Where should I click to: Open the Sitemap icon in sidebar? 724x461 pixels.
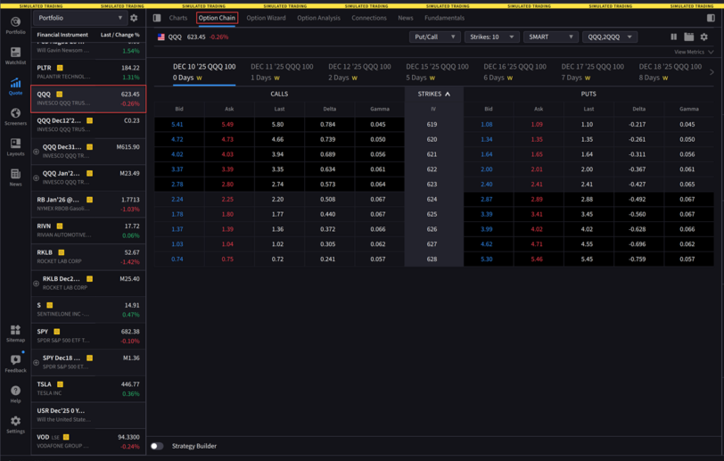[15, 333]
